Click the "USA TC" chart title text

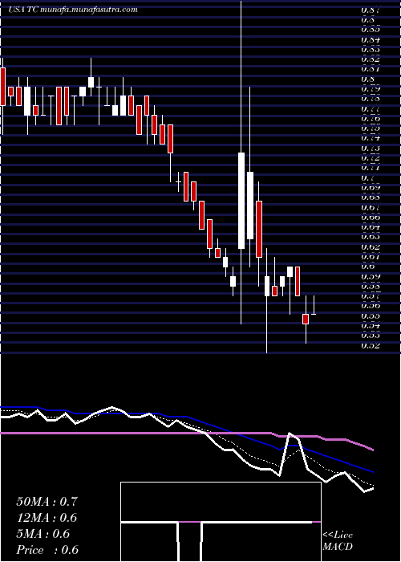(23, 10)
